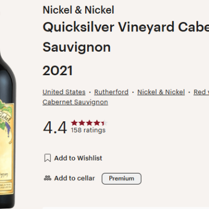Open the Cabernet Sauvignon grape link
The width and height of the screenshot is (209, 209).
(x=75, y=102)
